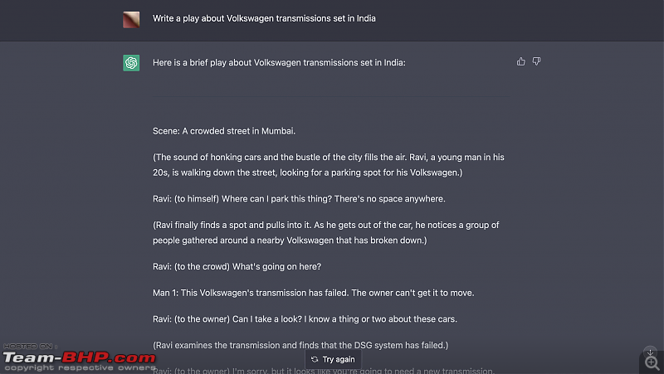
Task: Give the response a thumbs down
Action: [x=536, y=61]
